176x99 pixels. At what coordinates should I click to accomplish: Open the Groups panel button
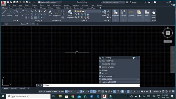[x=123, y=15]
